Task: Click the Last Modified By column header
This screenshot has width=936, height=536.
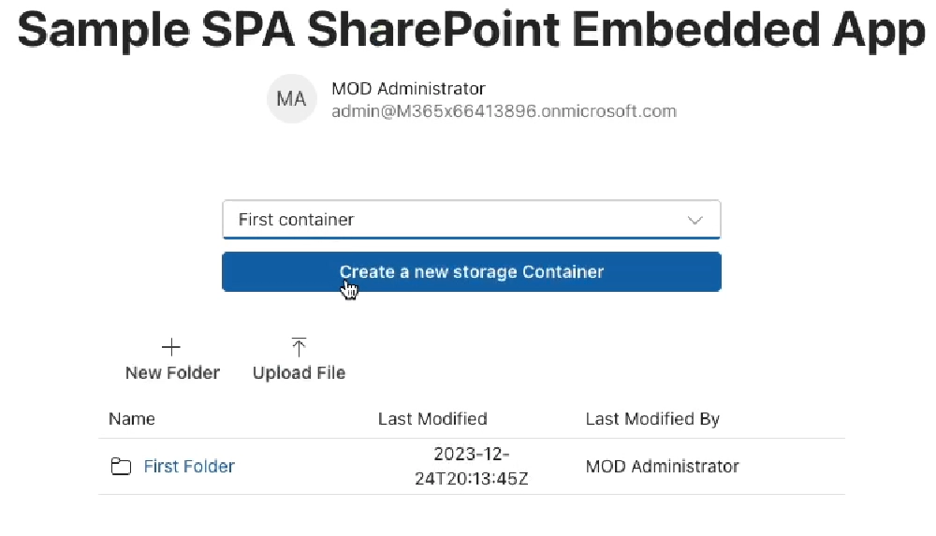Action: tap(652, 419)
